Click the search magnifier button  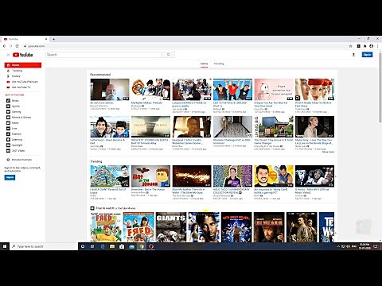click(x=168, y=55)
